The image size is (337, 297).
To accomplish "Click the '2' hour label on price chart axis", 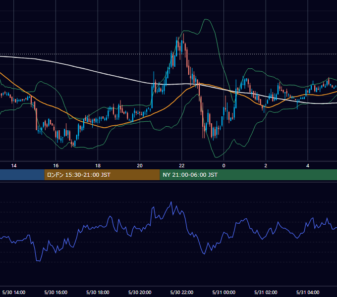I will [x=266, y=166].
